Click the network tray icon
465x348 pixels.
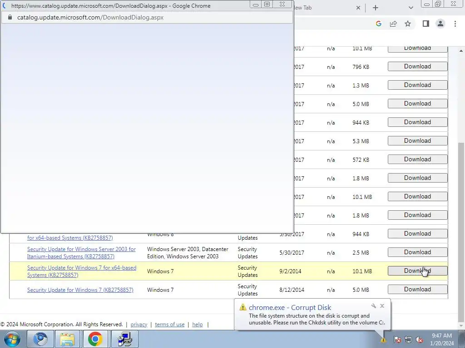[x=408, y=340]
